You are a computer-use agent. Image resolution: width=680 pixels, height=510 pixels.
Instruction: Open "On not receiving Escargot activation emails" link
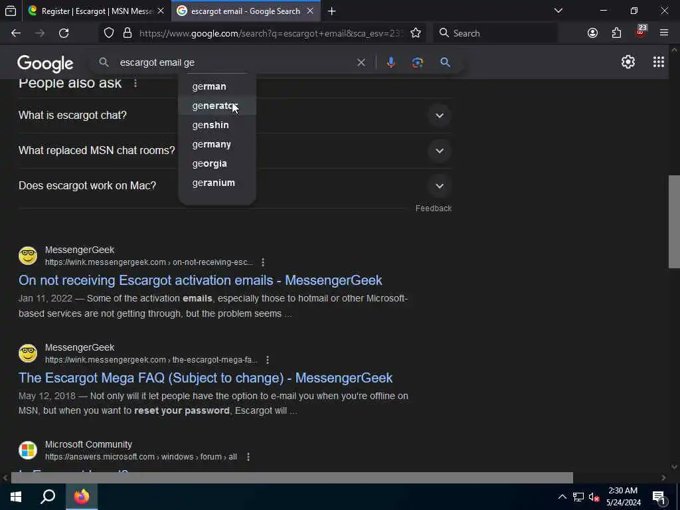[x=201, y=280]
